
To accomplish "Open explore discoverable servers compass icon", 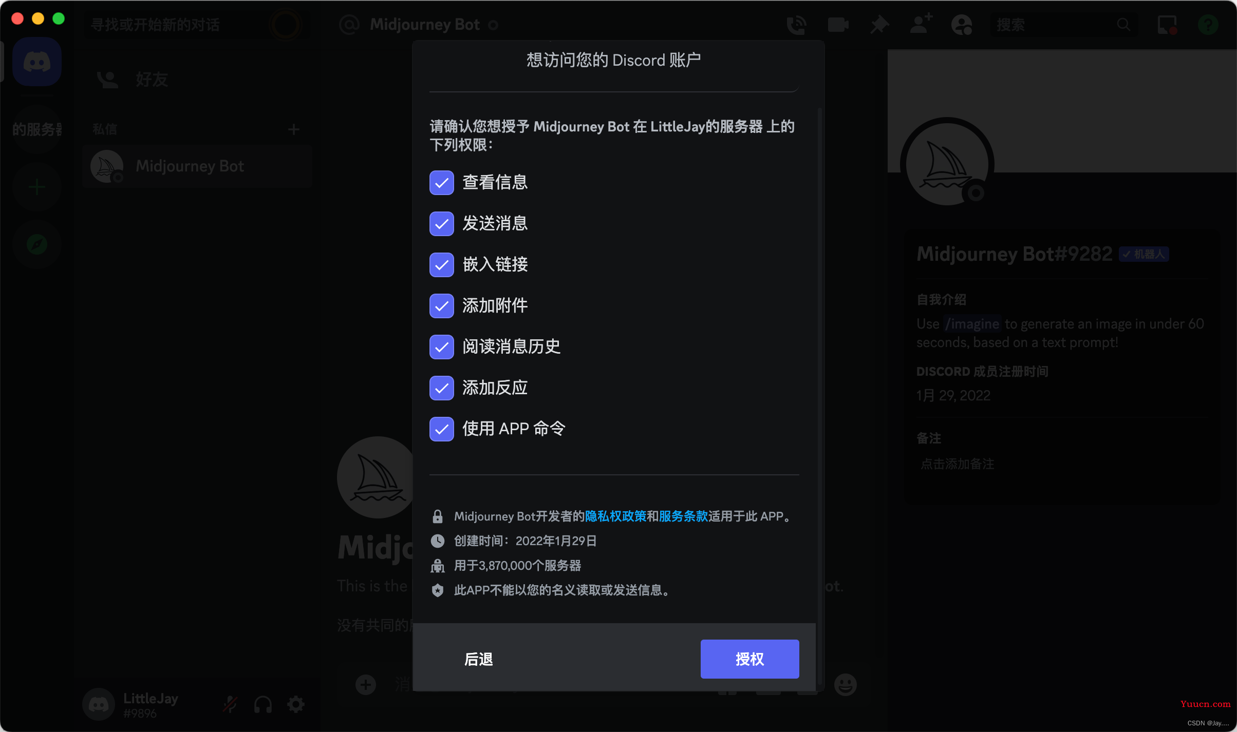I will [x=37, y=244].
